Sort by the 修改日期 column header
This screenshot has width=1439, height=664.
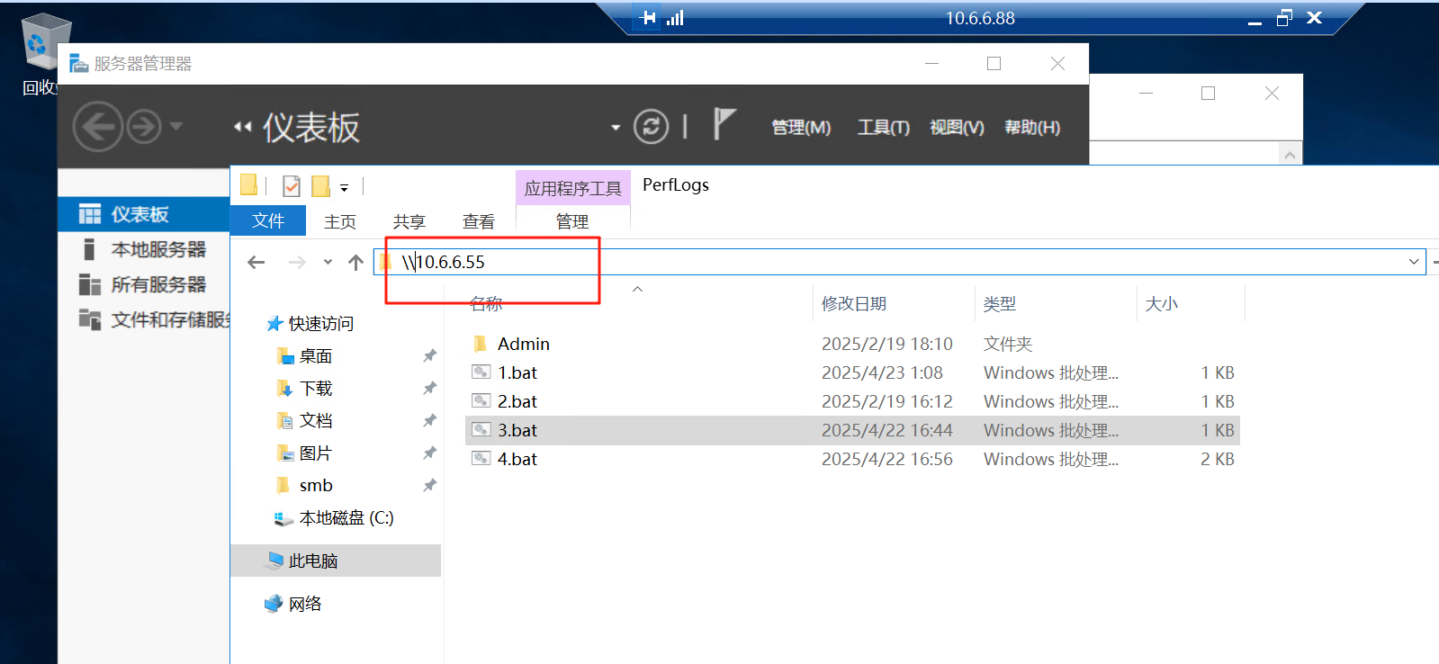[x=854, y=304]
